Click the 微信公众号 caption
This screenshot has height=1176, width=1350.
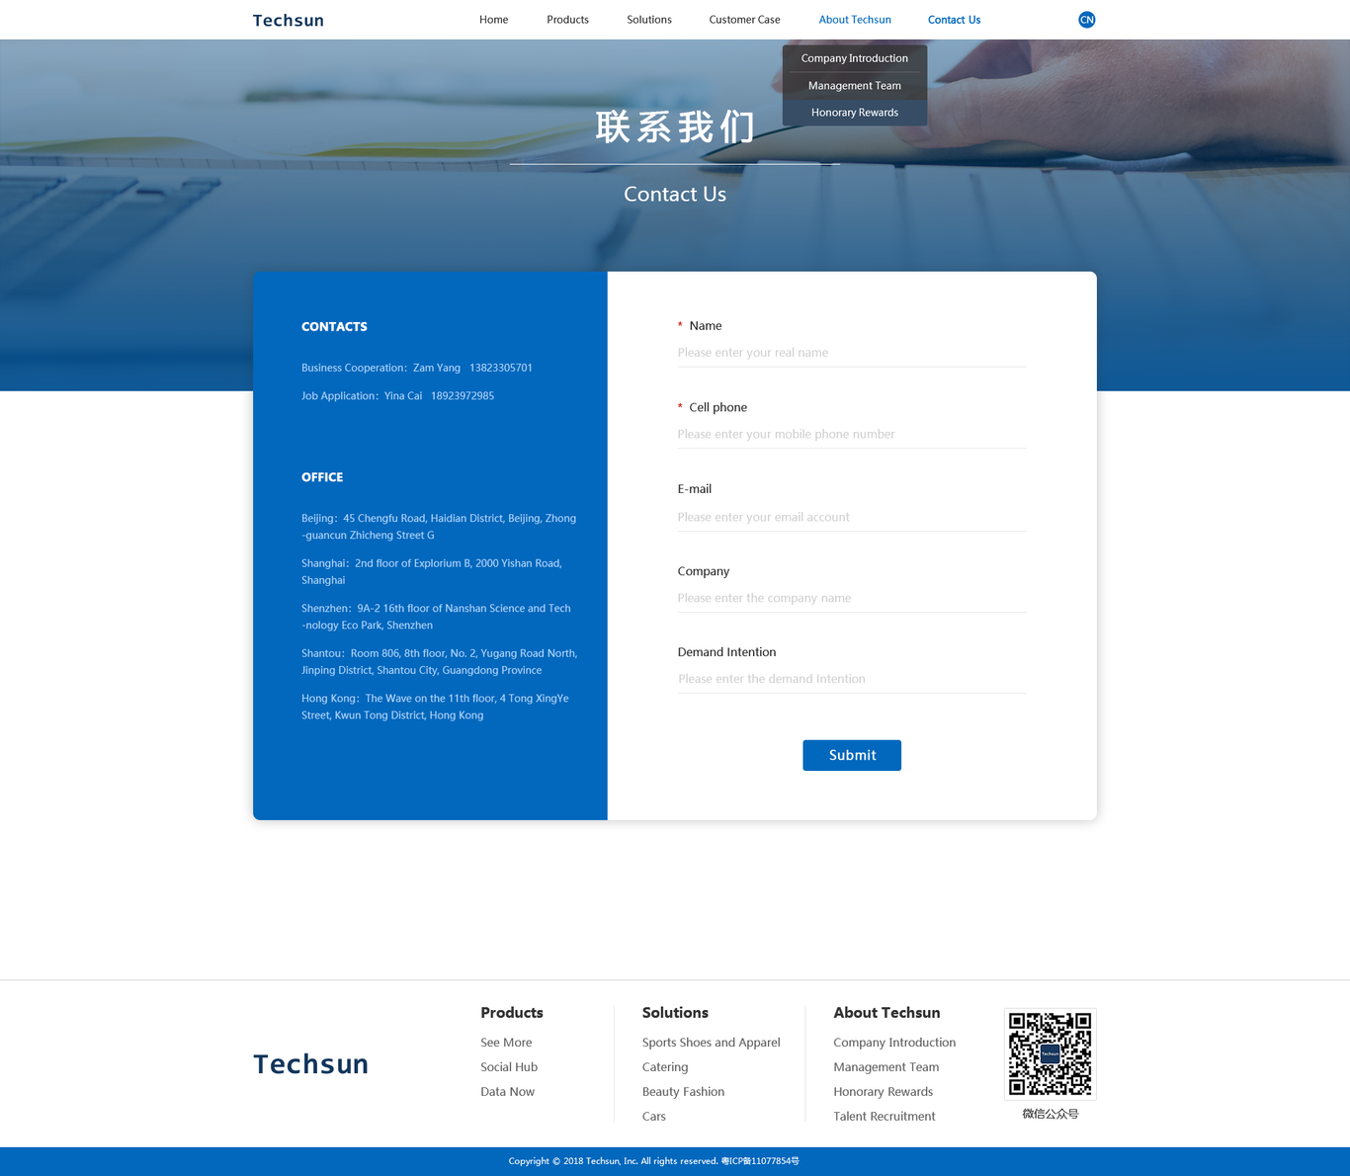[x=1051, y=1114]
